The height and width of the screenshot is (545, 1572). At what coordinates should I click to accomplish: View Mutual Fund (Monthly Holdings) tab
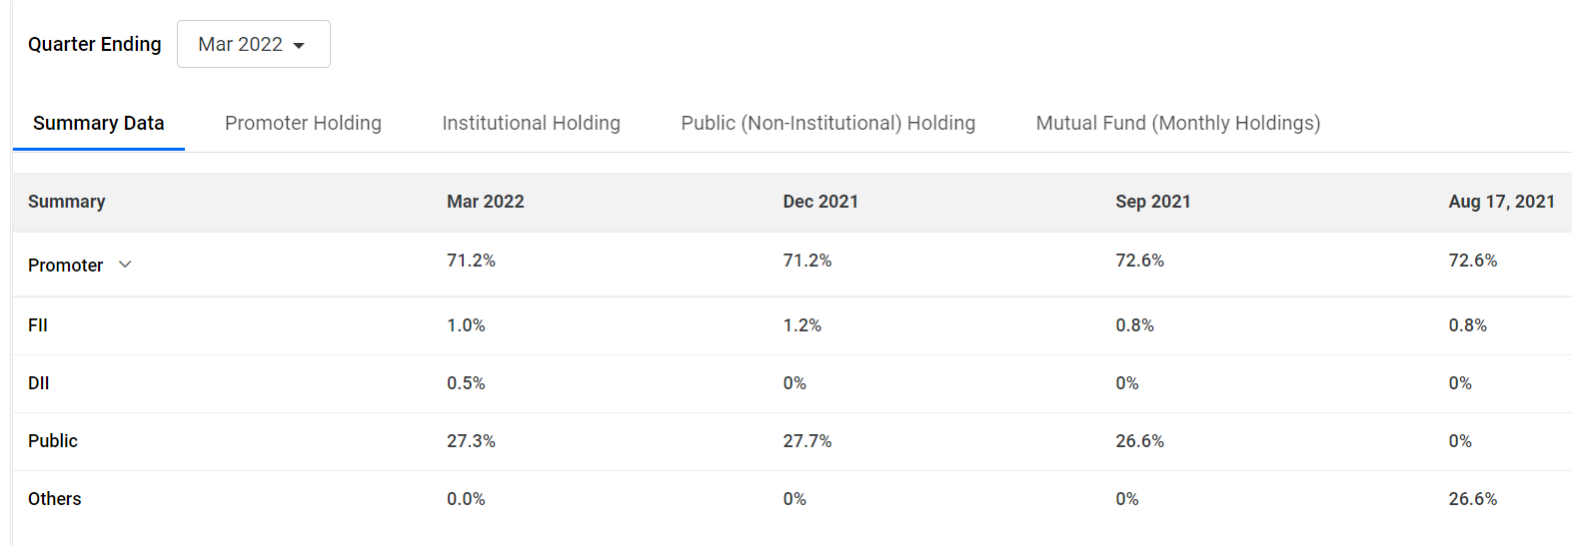[1177, 123]
